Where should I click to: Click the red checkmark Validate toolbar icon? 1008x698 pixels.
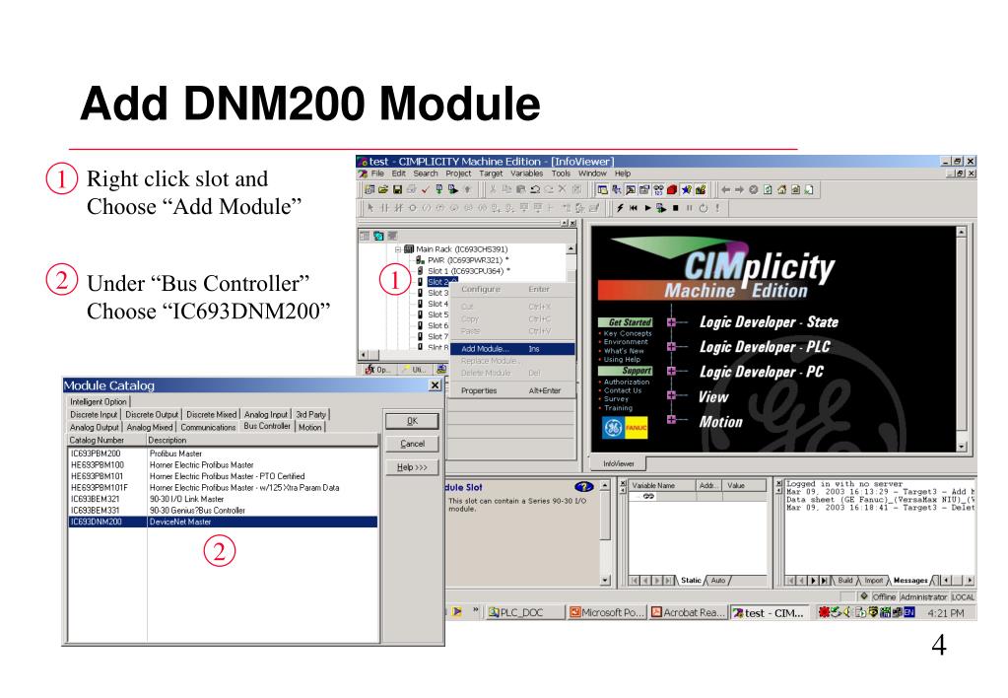click(x=425, y=189)
